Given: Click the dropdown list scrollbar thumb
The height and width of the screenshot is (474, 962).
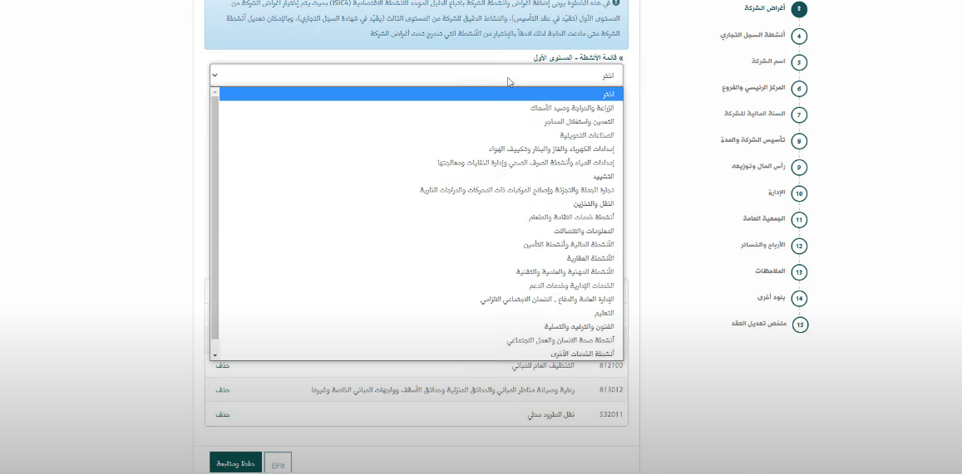Looking at the screenshot, I should tap(215, 217).
